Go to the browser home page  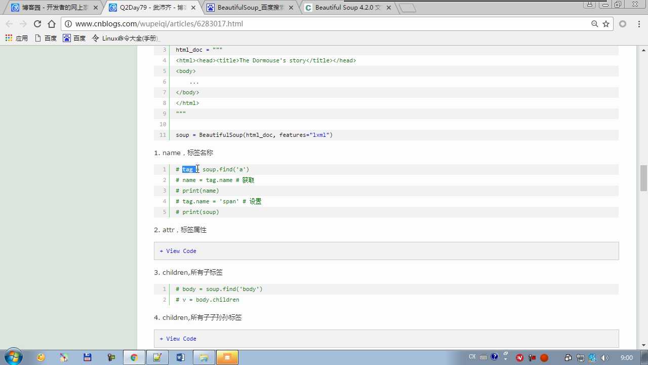(x=52, y=24)
